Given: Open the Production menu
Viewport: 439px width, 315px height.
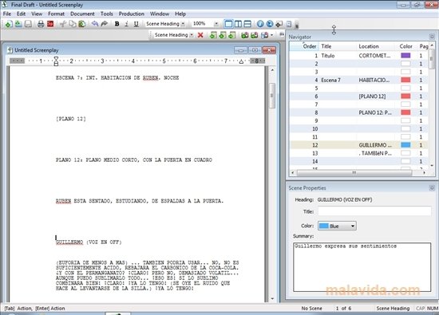Looking at the screenshot, I should tap(132, 14).
